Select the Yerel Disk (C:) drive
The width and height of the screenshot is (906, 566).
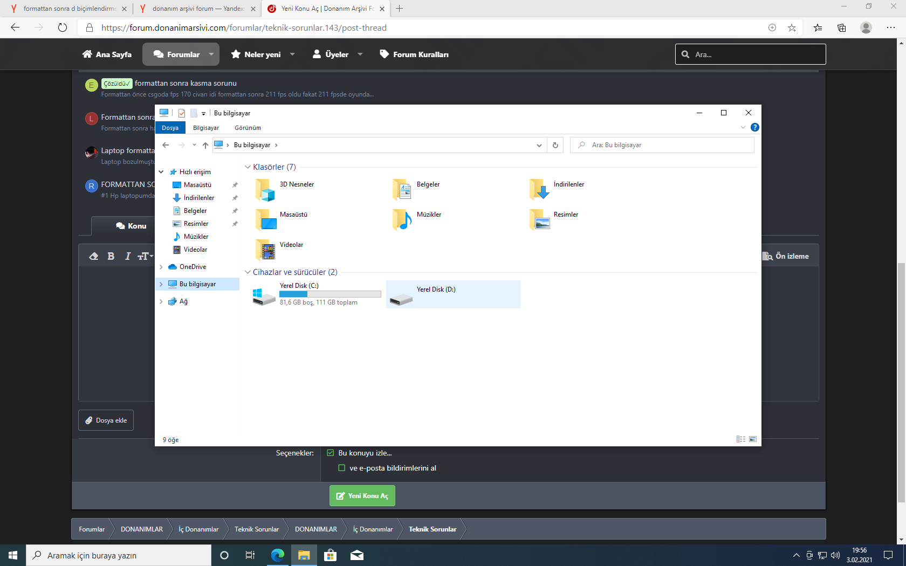pyautogui.click(x=317, y=294)
